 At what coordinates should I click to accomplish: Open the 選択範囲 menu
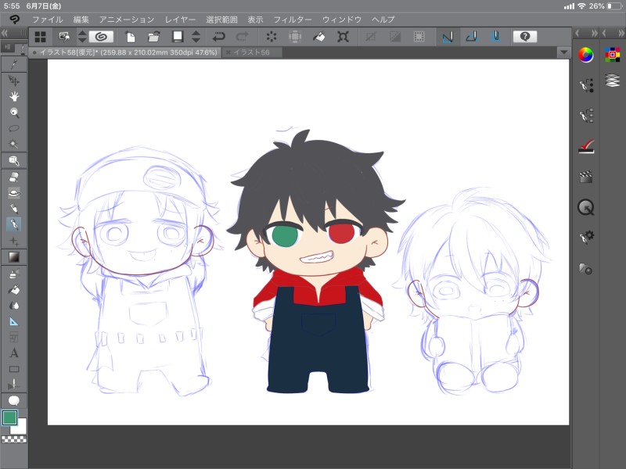(221, 20)
